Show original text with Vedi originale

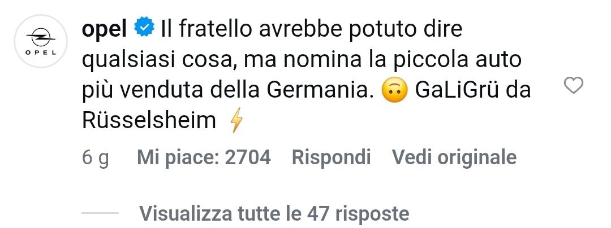pyautogui.click(x=454, y=157)
